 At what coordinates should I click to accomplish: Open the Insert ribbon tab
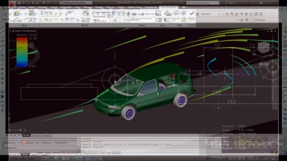(x=31, y=8)
